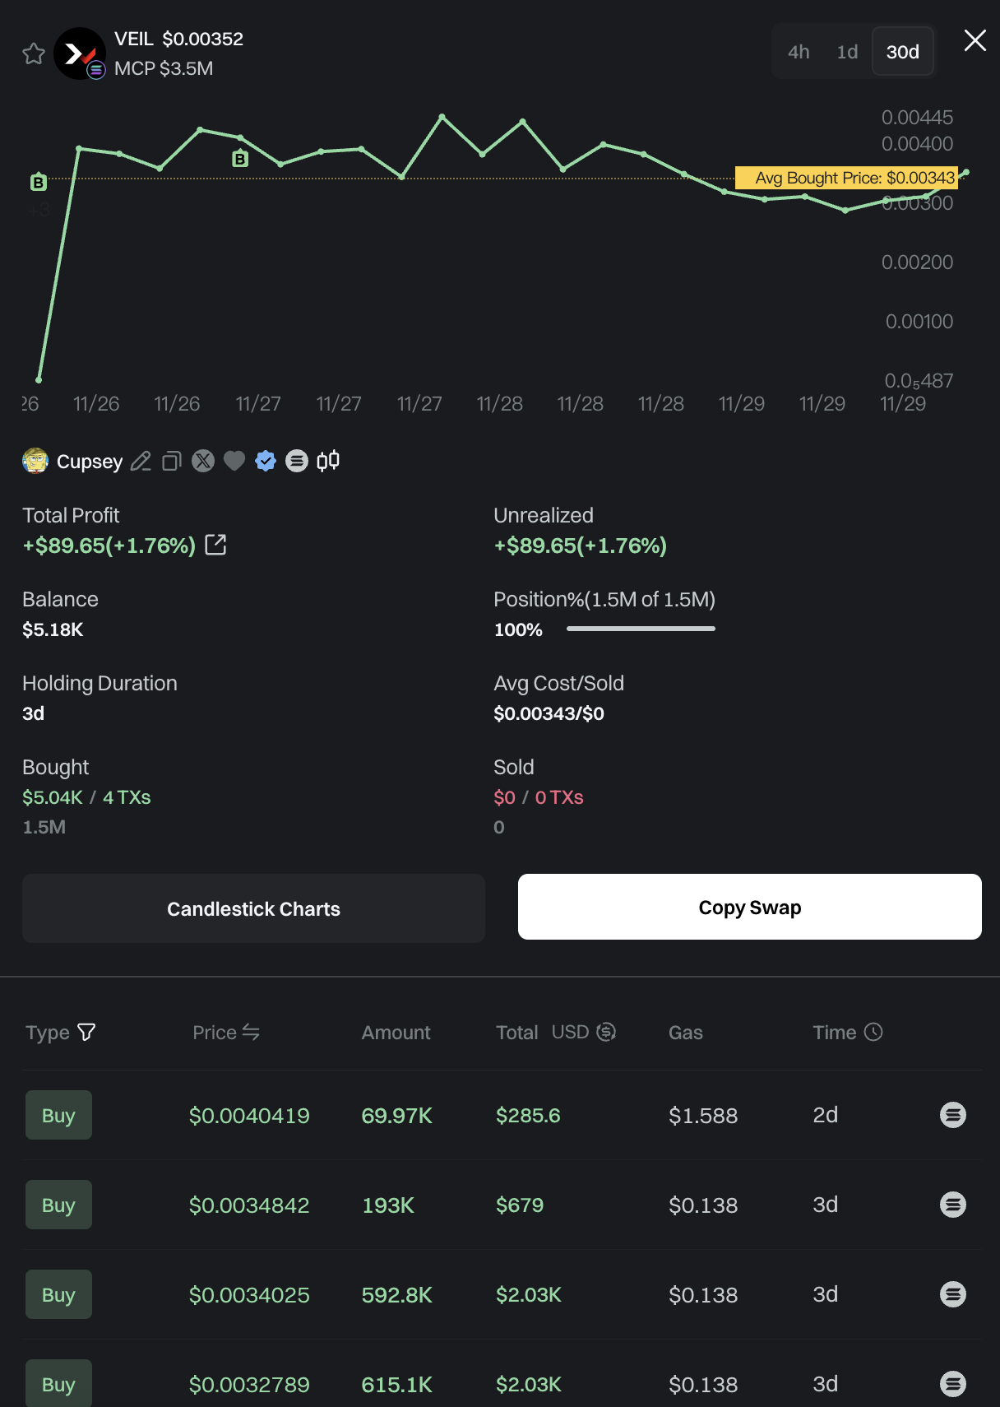Switch chart to 4h timeframe

(798, 52)
